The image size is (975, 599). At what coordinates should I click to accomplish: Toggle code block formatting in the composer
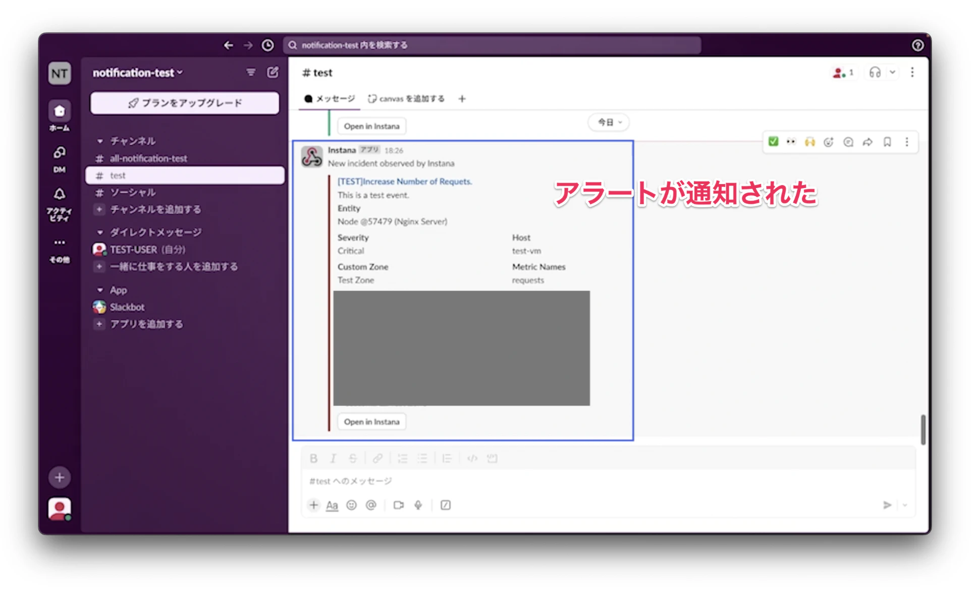pyautogui.click(x=492, y=458)
